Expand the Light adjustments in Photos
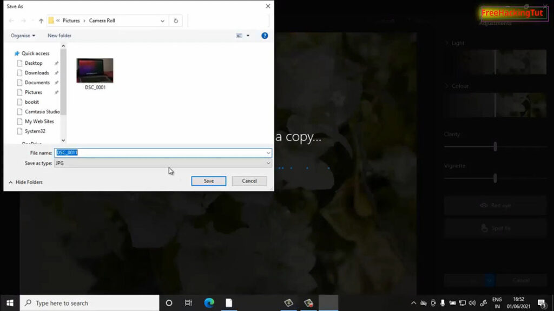This screenshot has width=554, height=311. click(x=454, y=43)
